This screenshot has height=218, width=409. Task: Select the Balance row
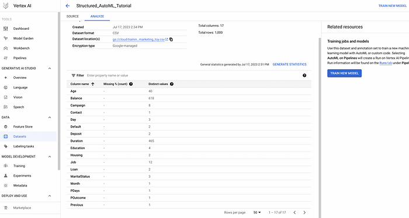[x=189, y=99]
